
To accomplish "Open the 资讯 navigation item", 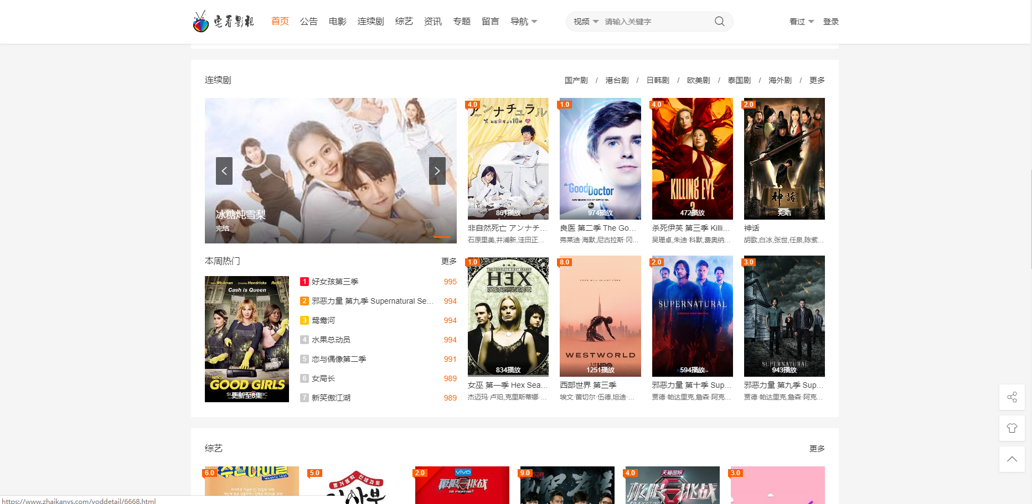I will point(433,22).
